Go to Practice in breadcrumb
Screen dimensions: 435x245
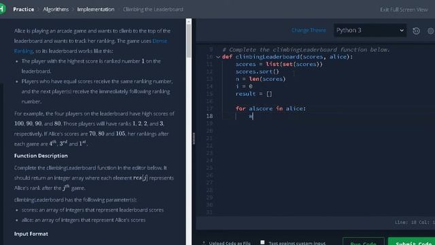tap(24, 9)
